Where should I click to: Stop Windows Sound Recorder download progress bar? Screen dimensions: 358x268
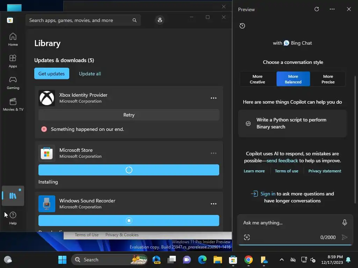pos(129,221)
